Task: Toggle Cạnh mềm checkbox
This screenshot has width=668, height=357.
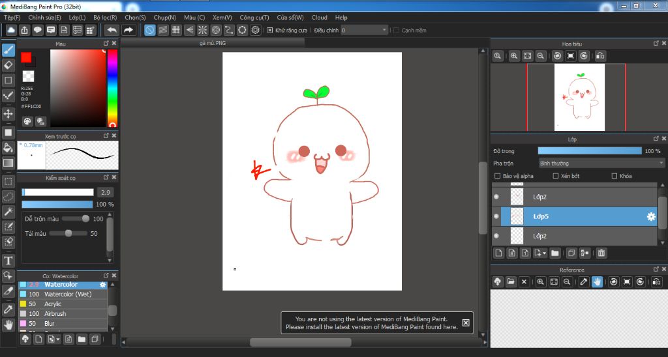Action: click(396, 30)
